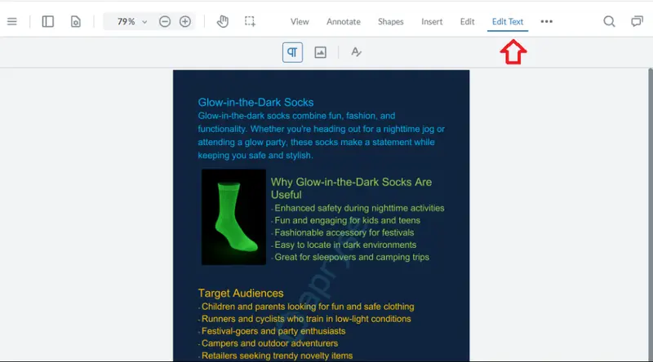Click the 'Why Glow-in-the-Dark Socks Are Useful' heading
The width and height of the screenshot is (653, 362).
351,188
